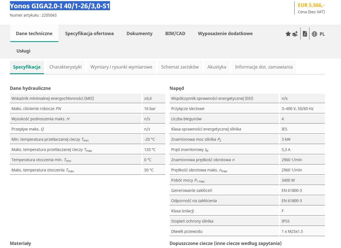This screenshot has width=341, height=248.
Task: Click the 'Cena (bez VAT)' label
Action: [x=311, y=12]
